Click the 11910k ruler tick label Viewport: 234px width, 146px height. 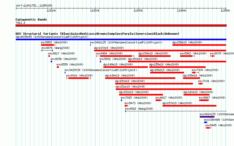(51, 11)
